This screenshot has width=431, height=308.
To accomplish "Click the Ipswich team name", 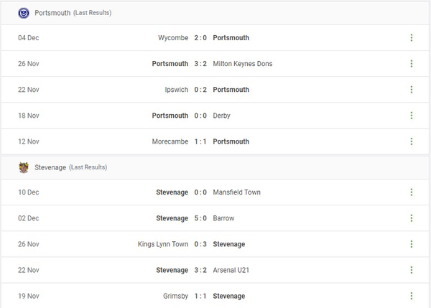I will (176, 90).
